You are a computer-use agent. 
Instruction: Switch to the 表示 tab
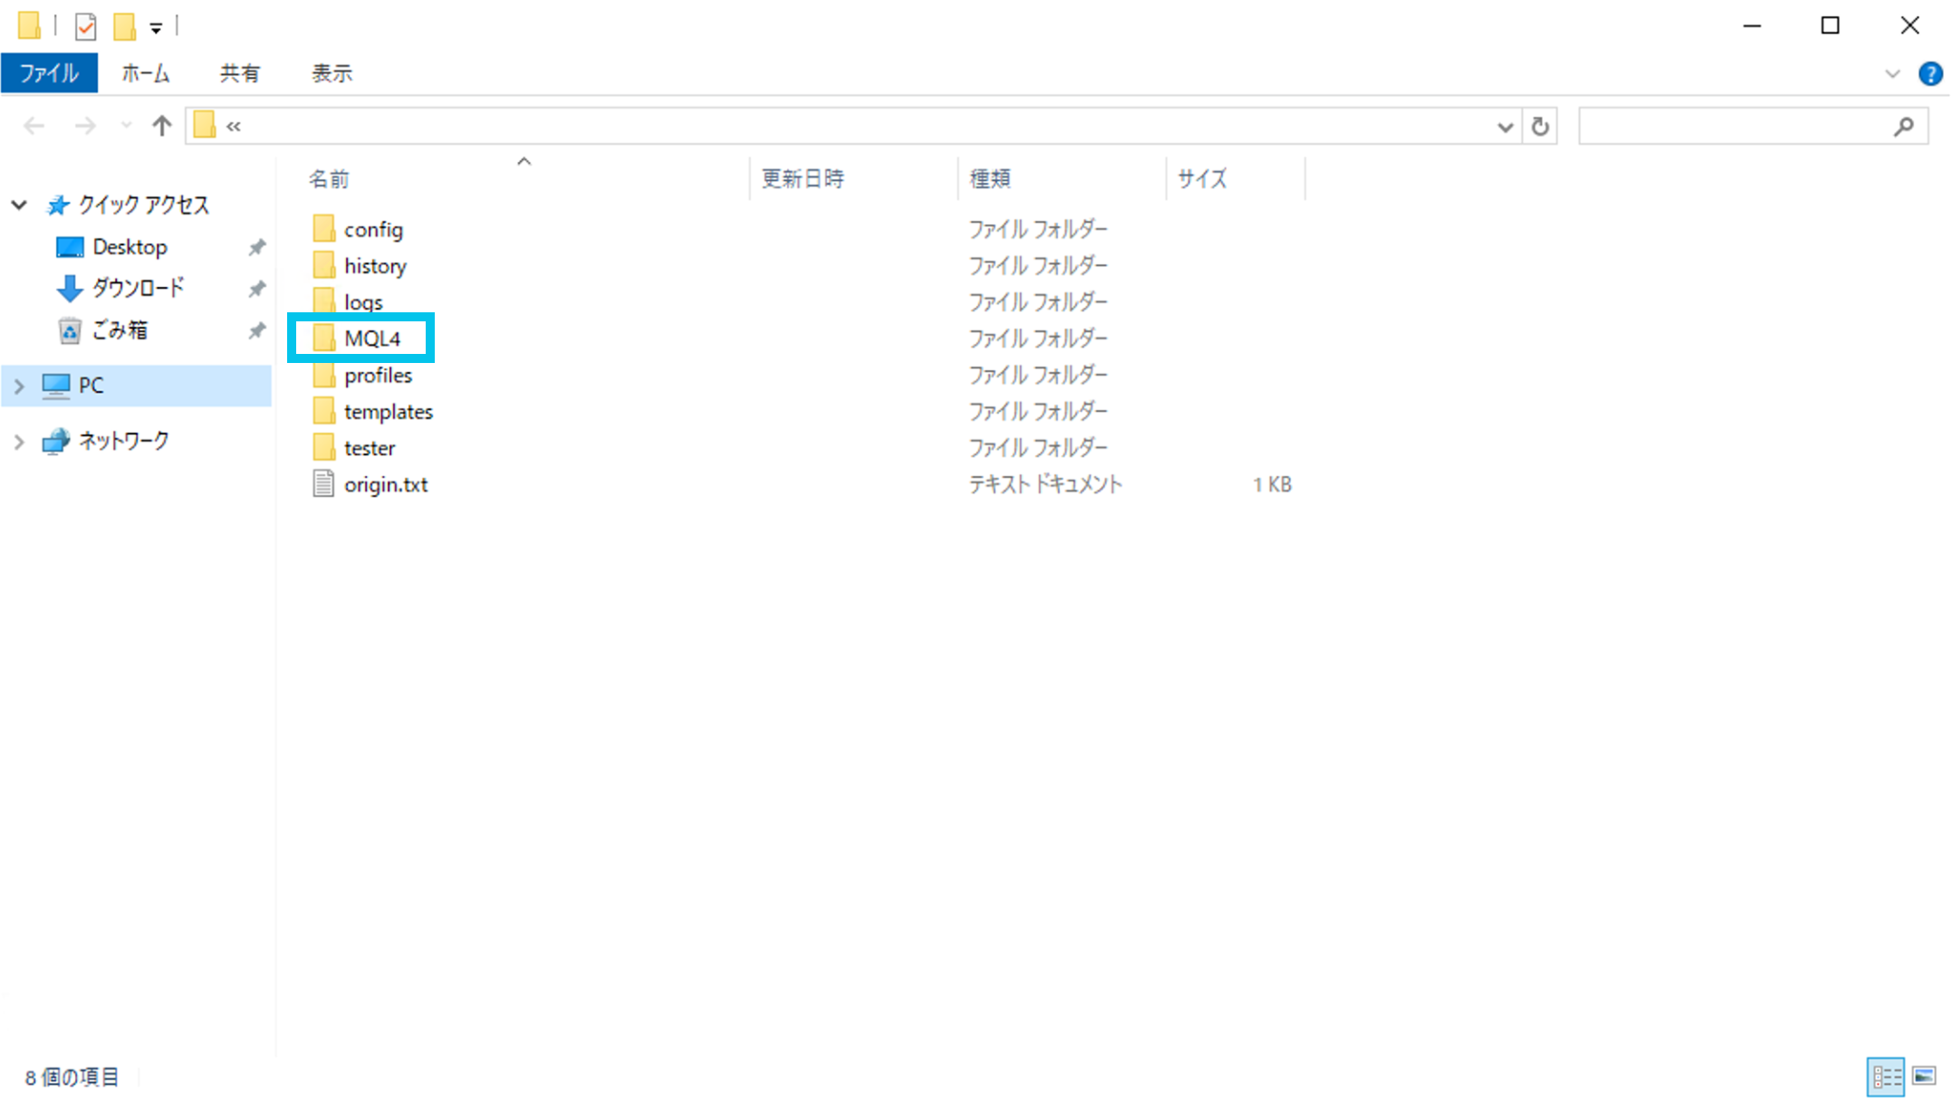332,73
